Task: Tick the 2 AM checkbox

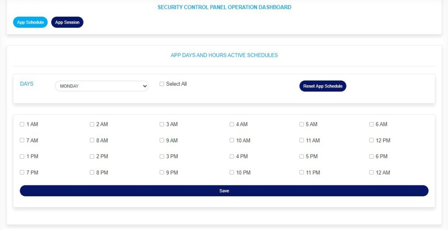Action: coord(92,125)
